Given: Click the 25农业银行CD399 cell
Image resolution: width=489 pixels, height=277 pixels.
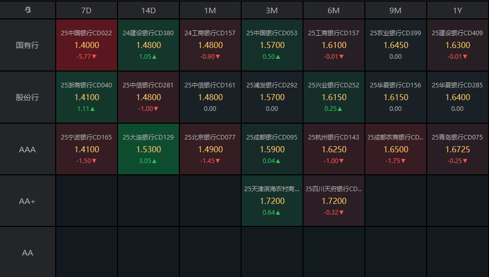Looking at the screenshot, I should [x=395, y=45].
